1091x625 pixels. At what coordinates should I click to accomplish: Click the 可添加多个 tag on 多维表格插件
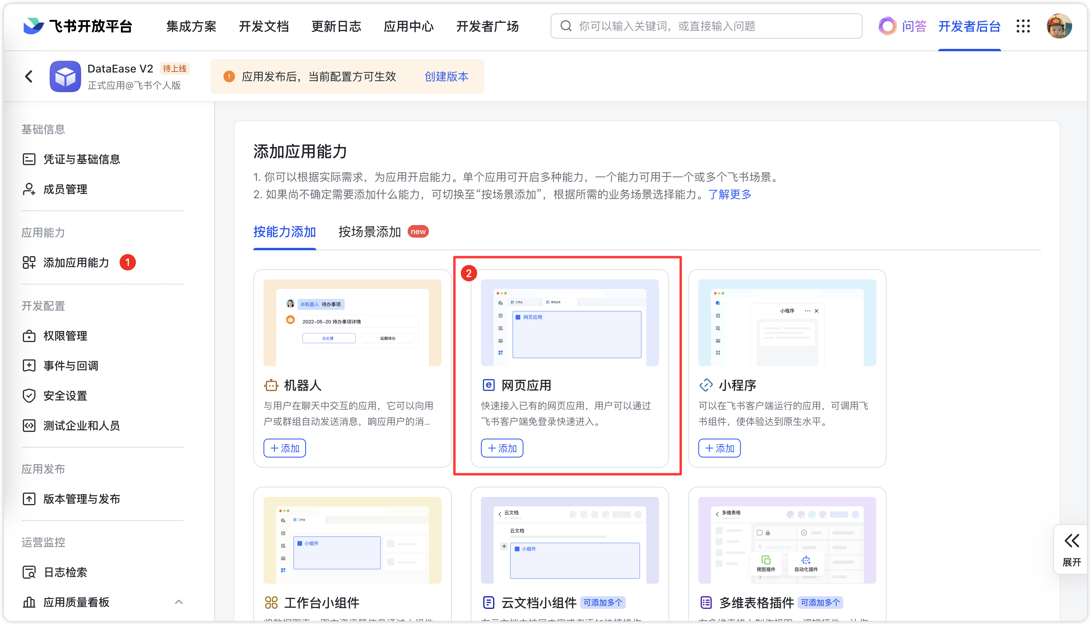click(820, 603)
